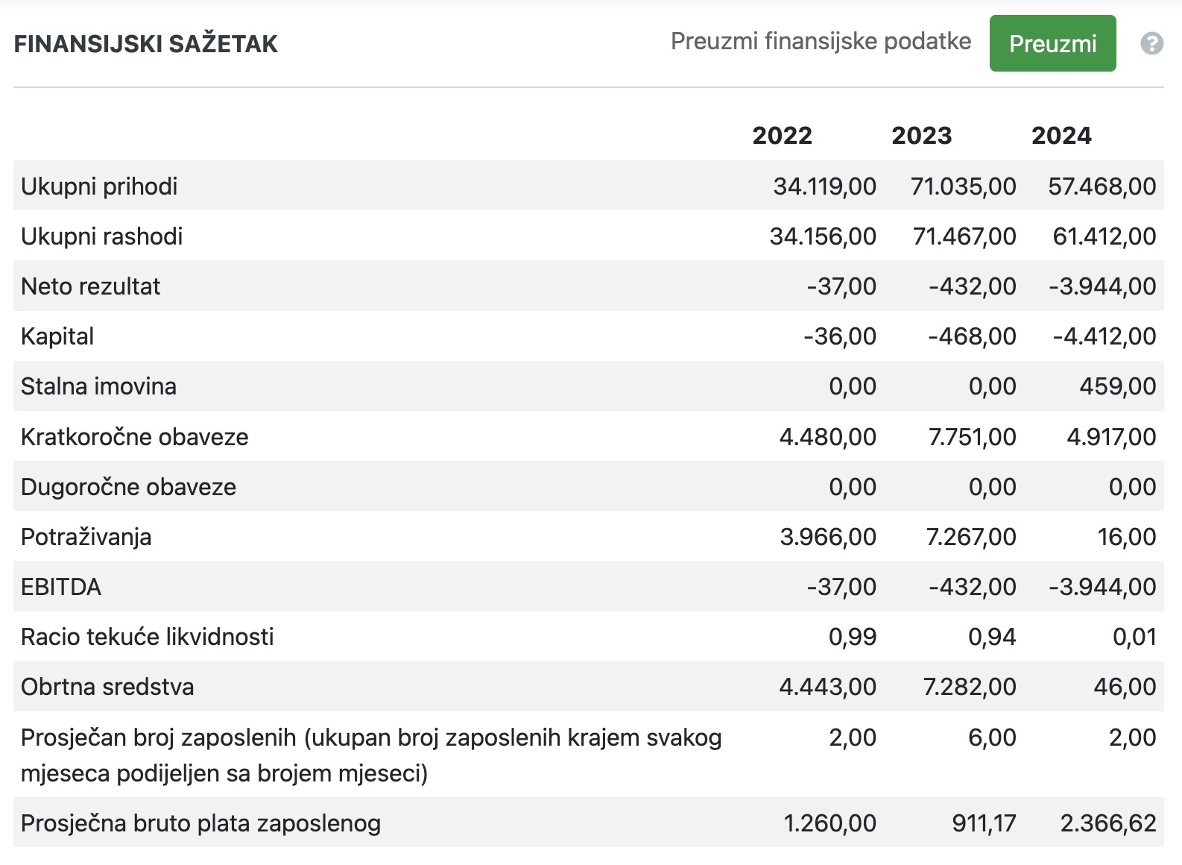Click the Kapital row label

pos(57,336)
